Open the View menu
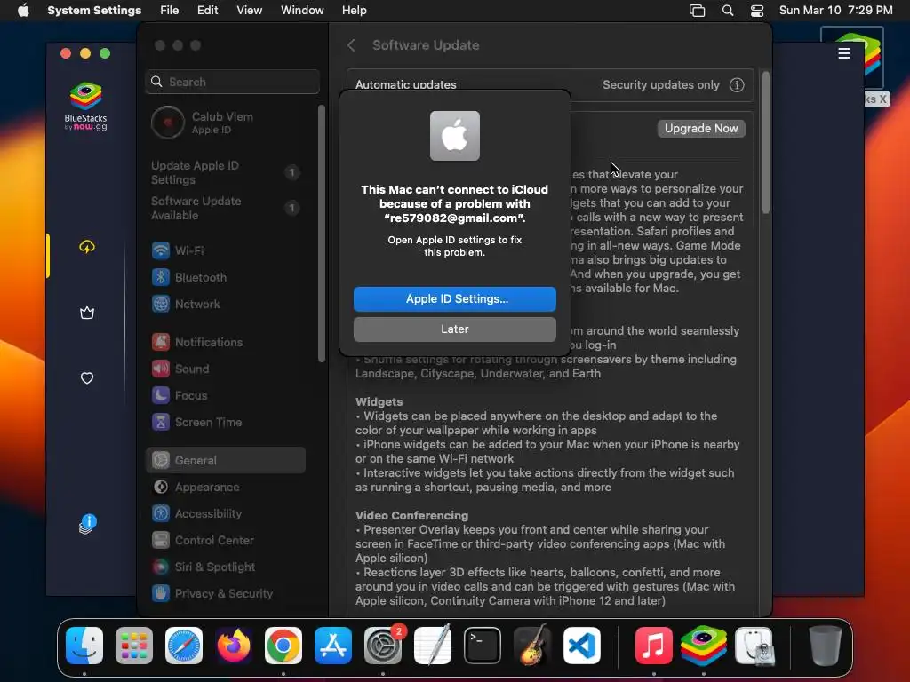Image resolution: width=910 pixels, height=682 pixels. [x=249, y=11]
